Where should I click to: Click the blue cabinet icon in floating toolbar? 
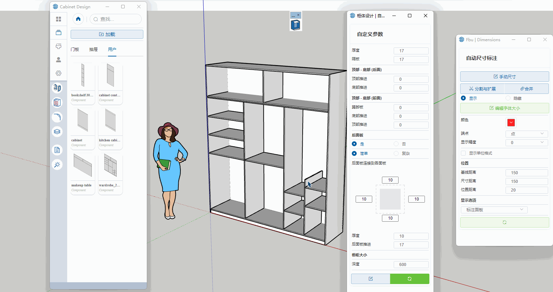pyautogui.click(x=295, y=25)
